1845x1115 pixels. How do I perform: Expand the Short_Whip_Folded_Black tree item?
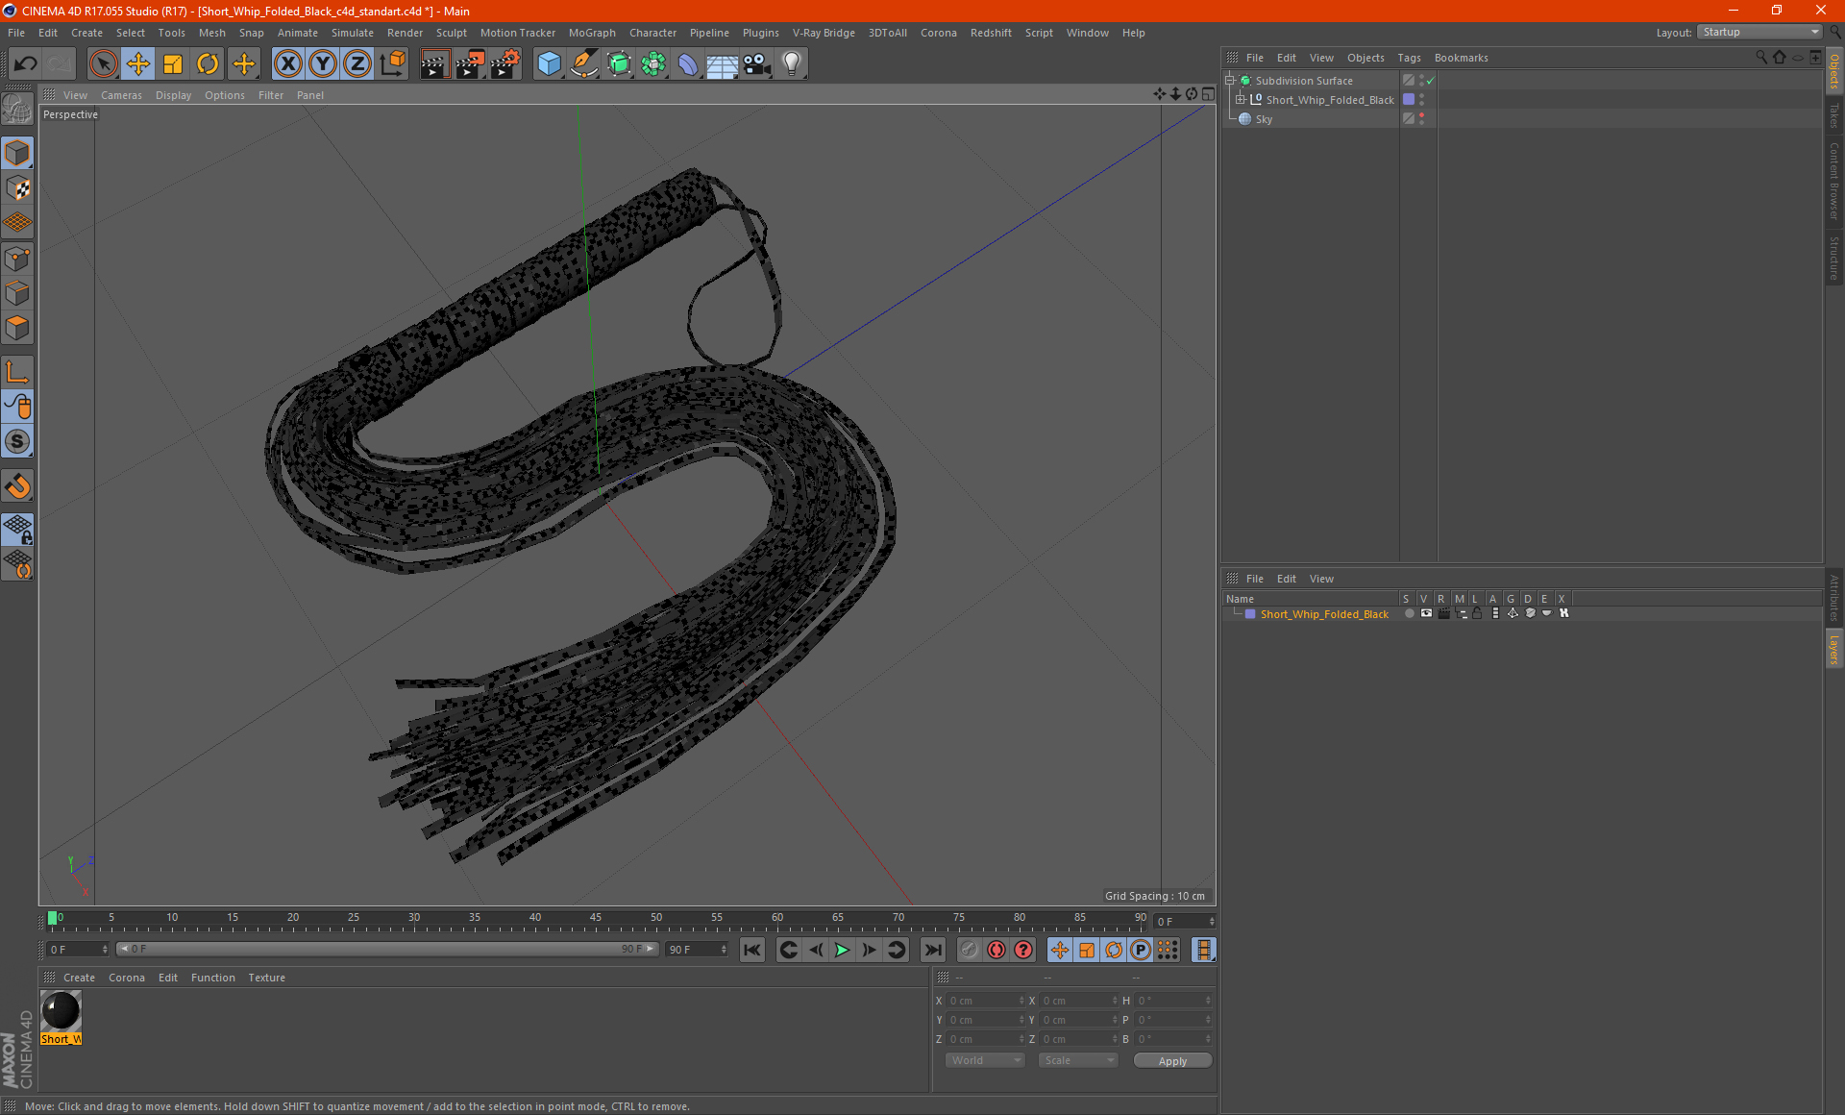pyautogui.click(x=1239, y=99)
